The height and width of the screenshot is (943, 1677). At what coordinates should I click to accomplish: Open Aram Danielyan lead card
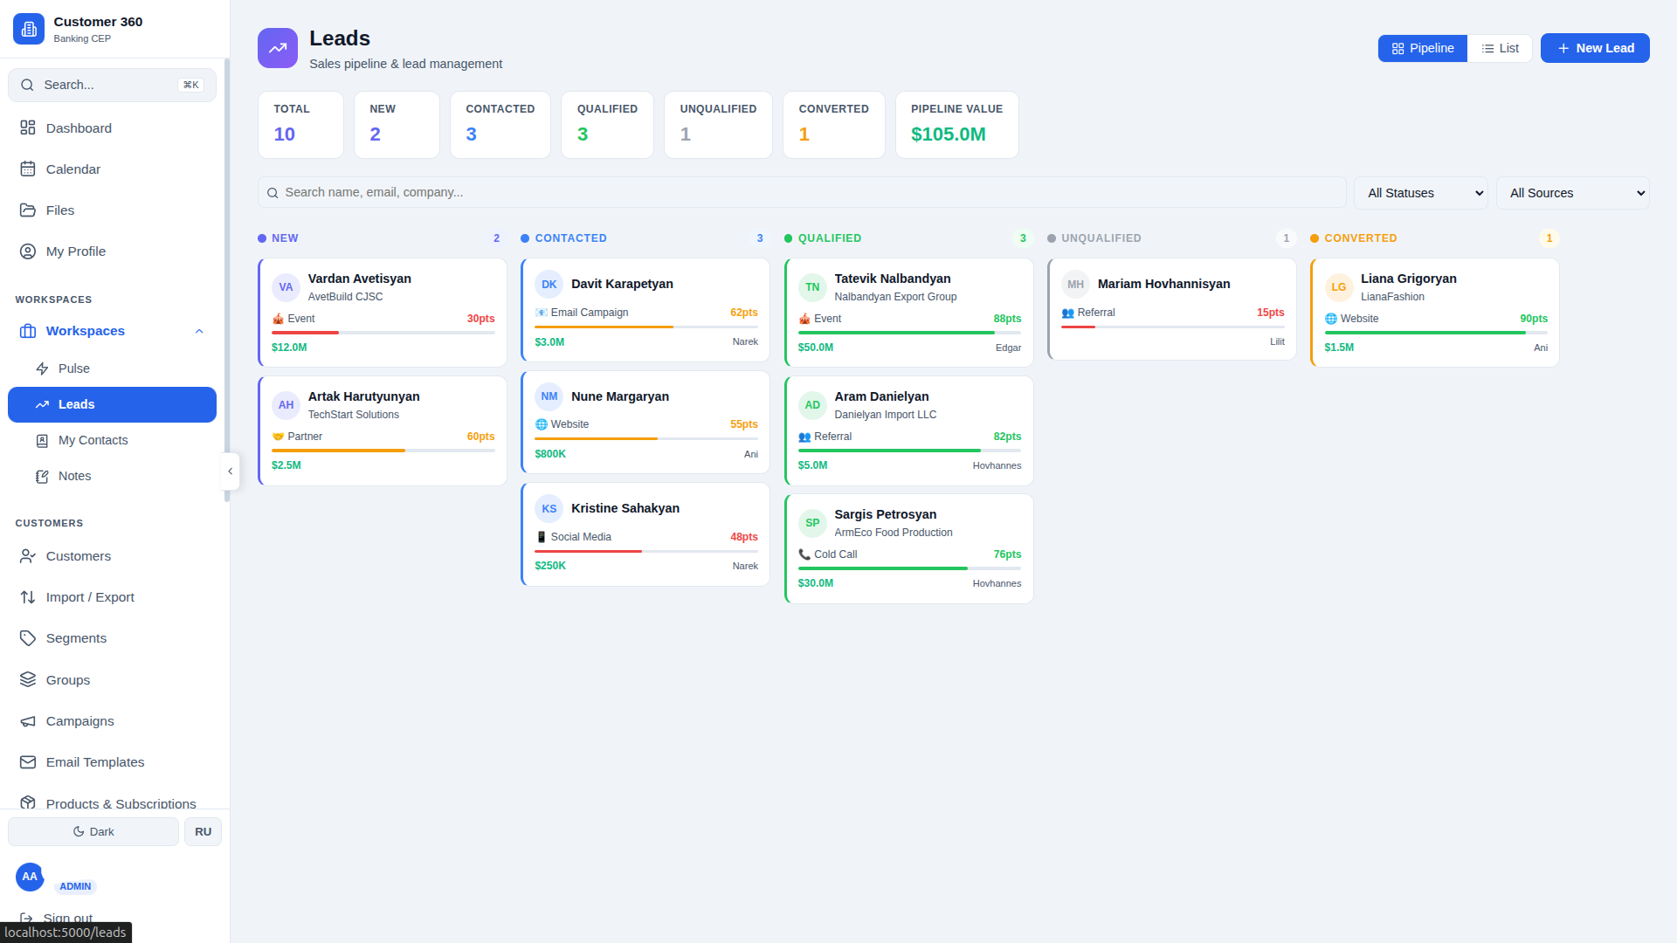908,430
